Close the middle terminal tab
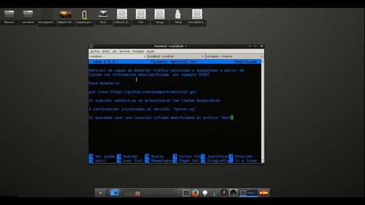The width and height of the screenshot is (365, 205). coord(203,56)
